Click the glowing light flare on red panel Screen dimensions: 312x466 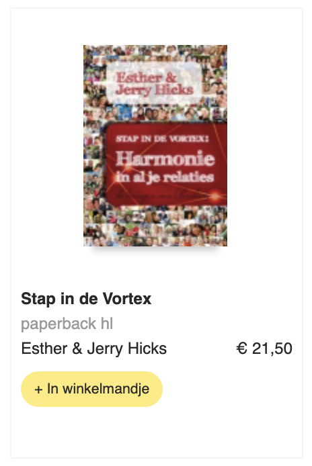(215, 196)
